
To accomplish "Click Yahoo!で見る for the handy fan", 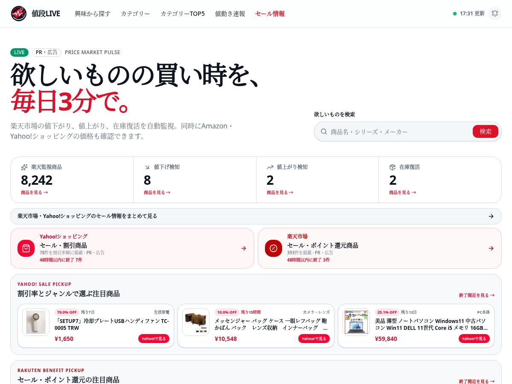I will coord(154,339).
